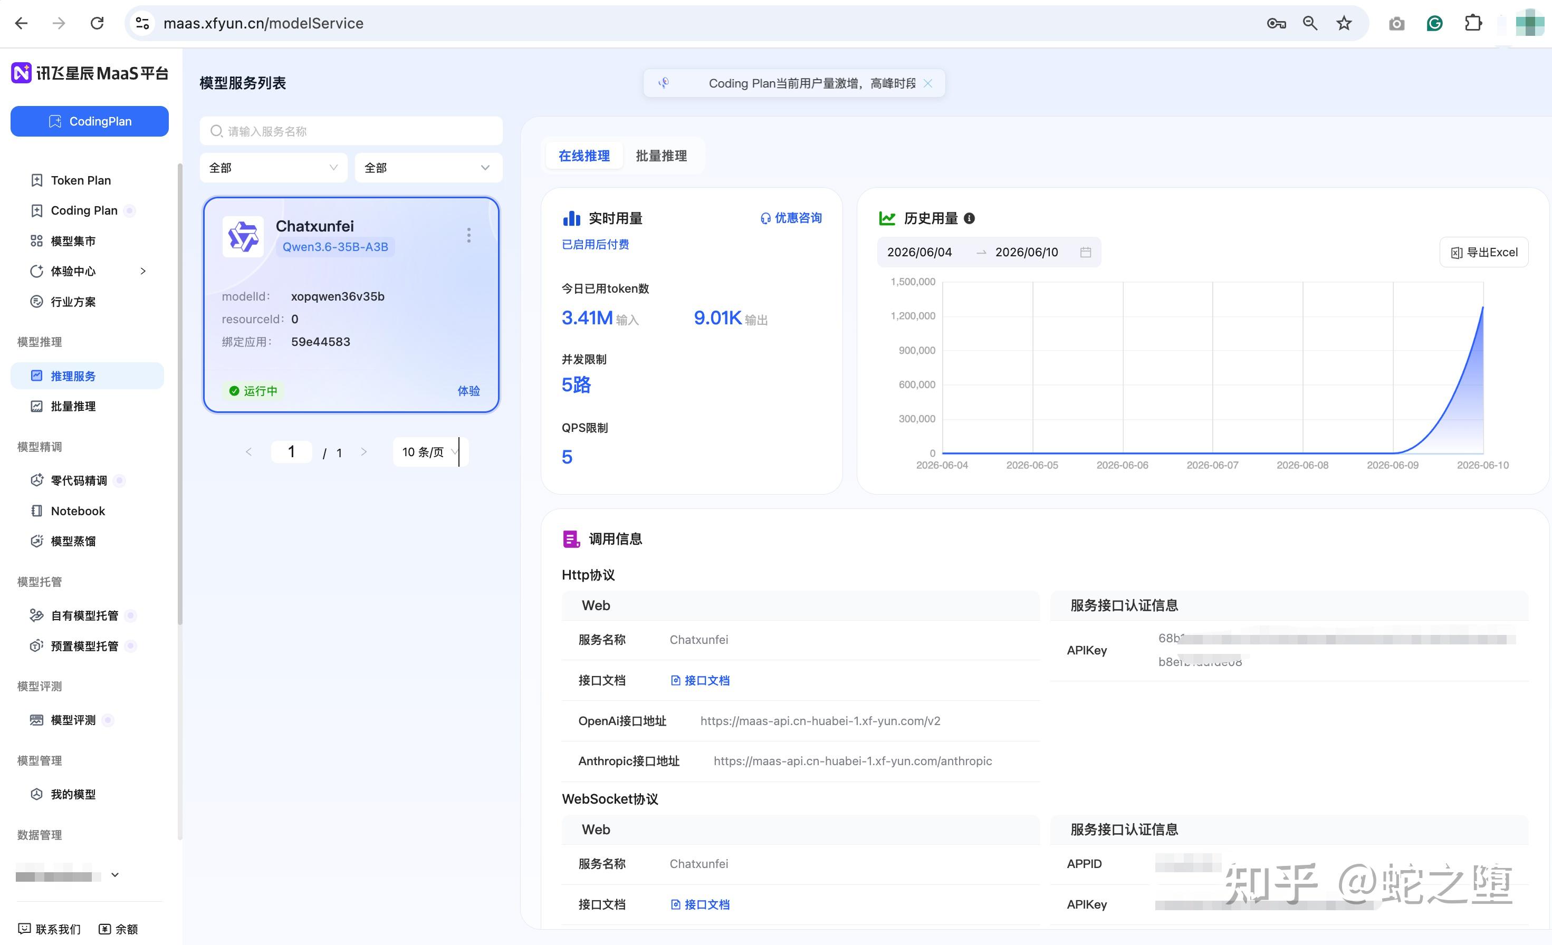Image resolution: width=1552 pixels, height=945 pixels.
Task: Switch to 在线推理 tab
Action: click(584, 156)
